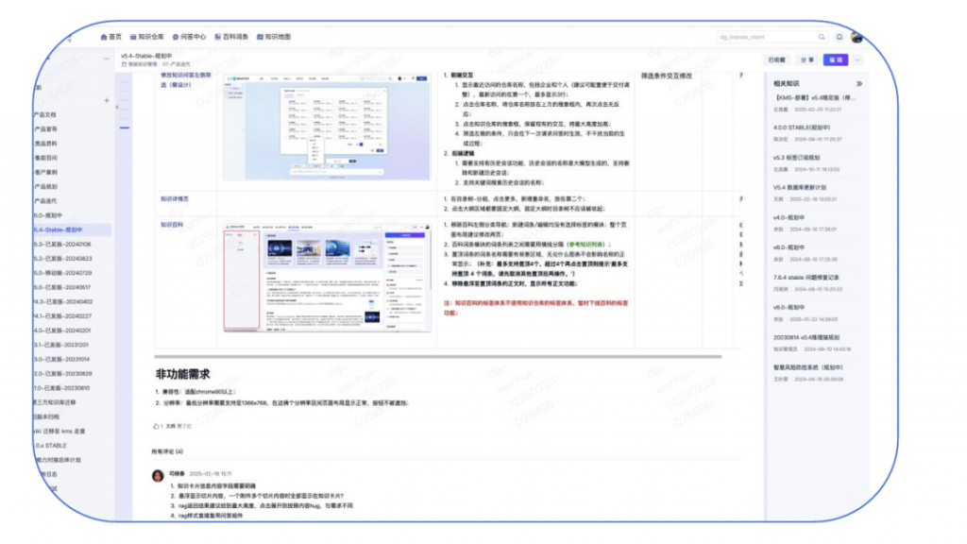Image resolution: width=967 pixels, height=544 pixels.
Task: Open the more options ellipsis beside 编辑
Action: (857, 59)
